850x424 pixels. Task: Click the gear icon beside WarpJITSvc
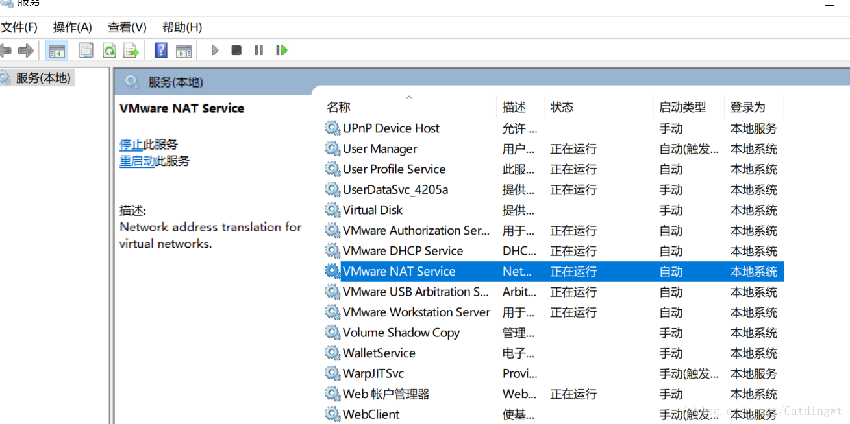tap(332, 373)
